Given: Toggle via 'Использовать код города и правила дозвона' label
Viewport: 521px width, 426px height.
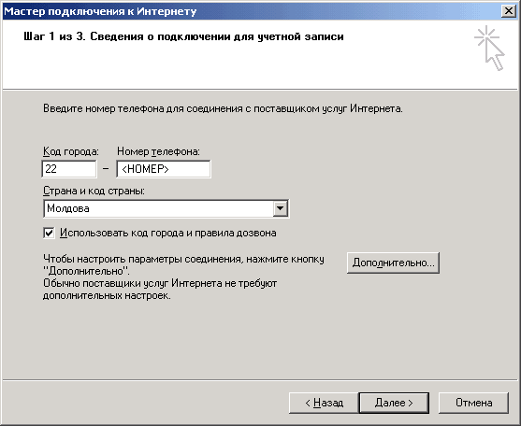Looking at the screenshot, I should coord(168,233).
